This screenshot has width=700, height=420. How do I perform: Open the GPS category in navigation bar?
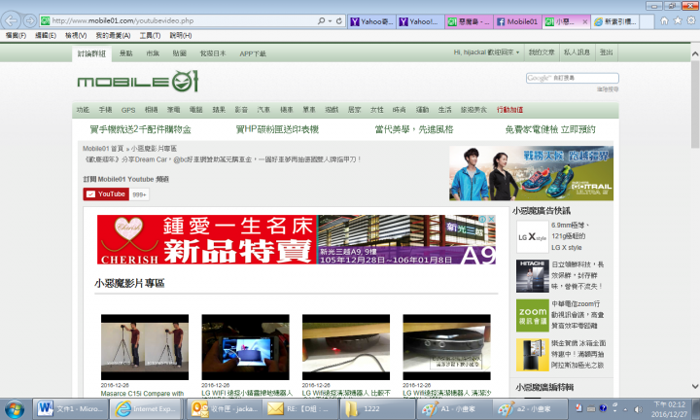128,110
